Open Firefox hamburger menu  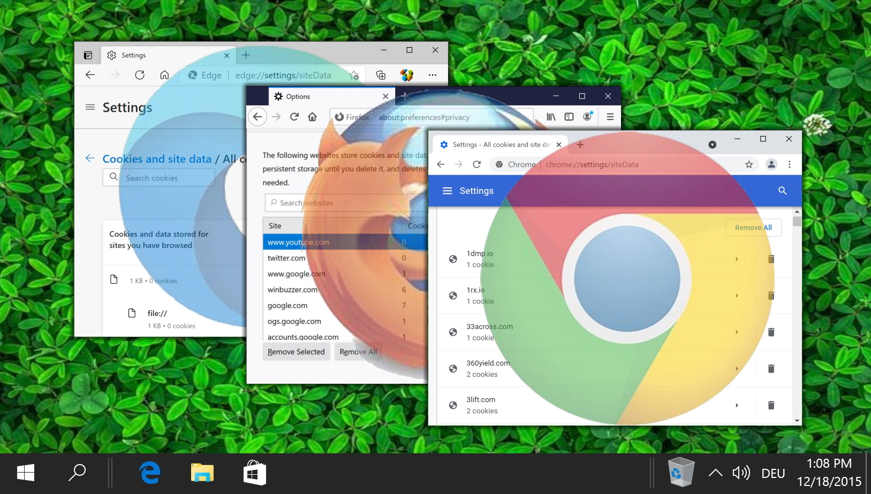click(610, 117)
